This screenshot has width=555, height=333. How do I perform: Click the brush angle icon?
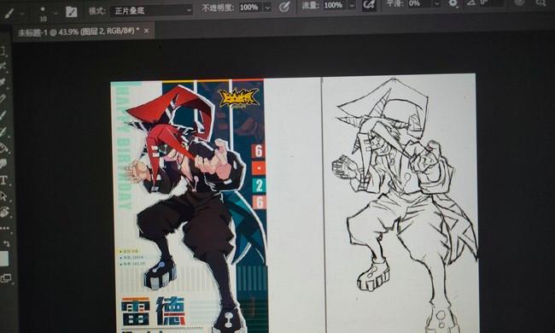[x=471, y=3]
